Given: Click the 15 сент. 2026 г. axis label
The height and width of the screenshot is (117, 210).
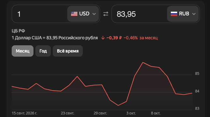Looking at the screenshot, I should 24,113.
